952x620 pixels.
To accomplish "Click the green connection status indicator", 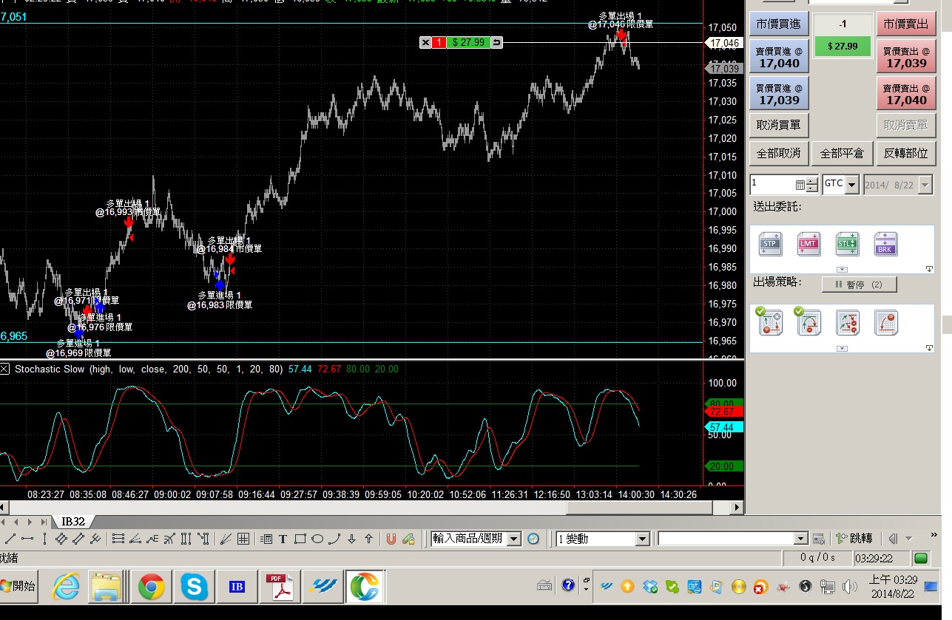I will tap(921, 558).
